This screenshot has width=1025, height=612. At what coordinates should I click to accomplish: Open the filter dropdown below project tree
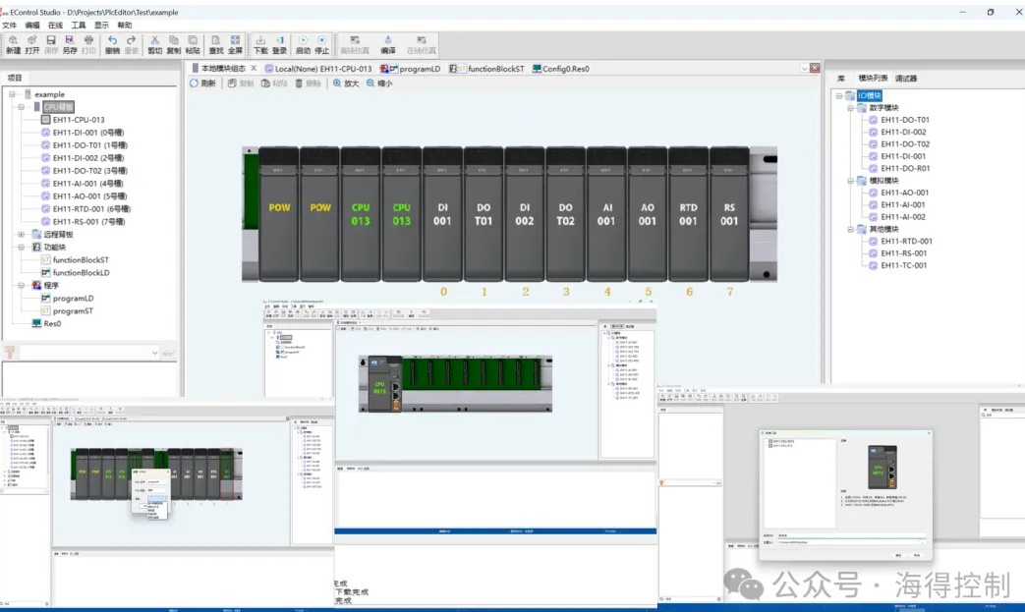[154, 352]
